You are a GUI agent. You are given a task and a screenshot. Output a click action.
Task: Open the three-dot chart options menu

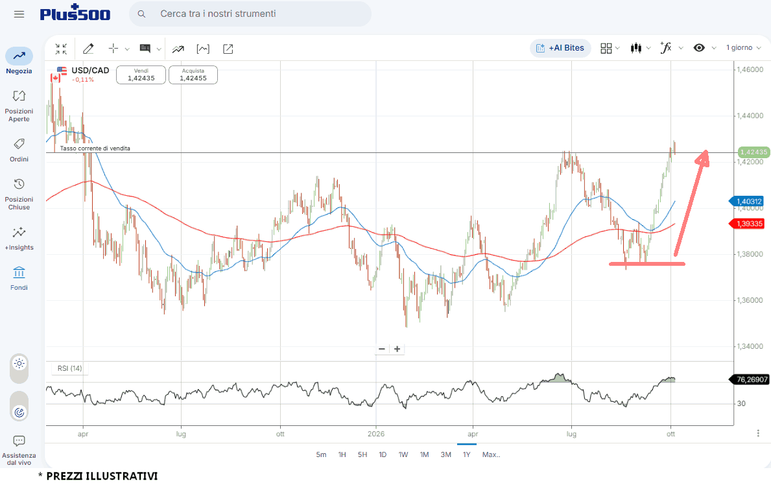[x=758, y=433]
